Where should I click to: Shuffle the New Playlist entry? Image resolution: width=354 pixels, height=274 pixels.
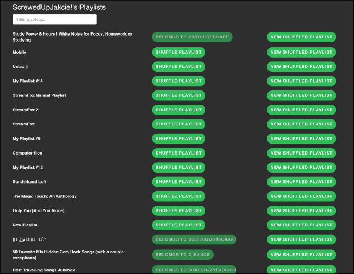179,225
